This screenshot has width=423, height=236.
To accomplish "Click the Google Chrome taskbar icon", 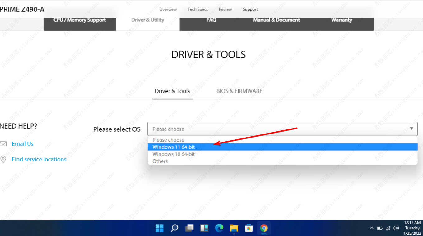I will coord(264,228).
